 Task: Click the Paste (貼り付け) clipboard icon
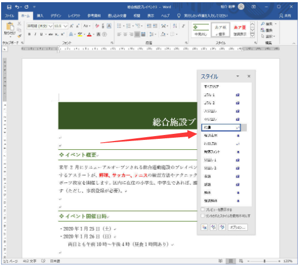[x=10, y=26]
